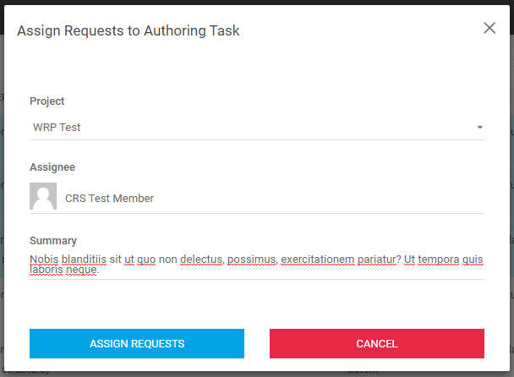
Task: Open the WRP Test project selector
Action: 254,128
